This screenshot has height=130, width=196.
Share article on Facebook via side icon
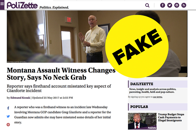(8, 108)
